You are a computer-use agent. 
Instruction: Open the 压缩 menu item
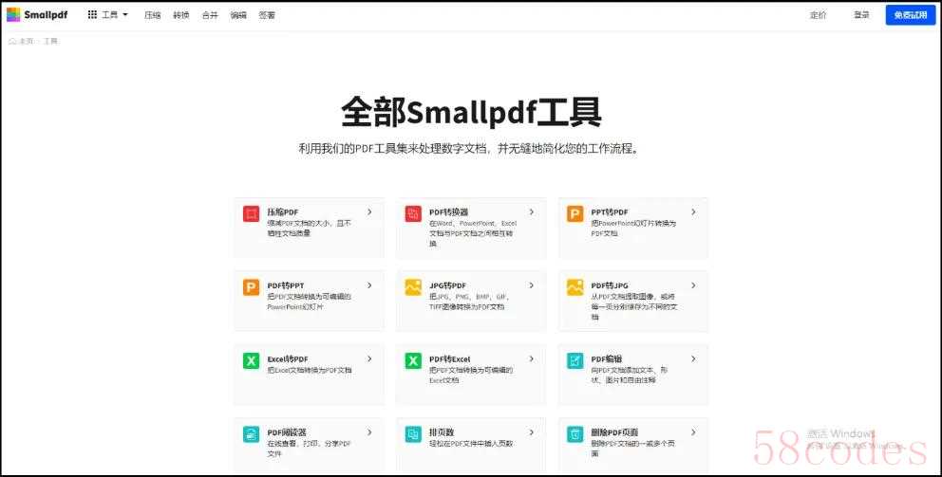tap(153, 15)
